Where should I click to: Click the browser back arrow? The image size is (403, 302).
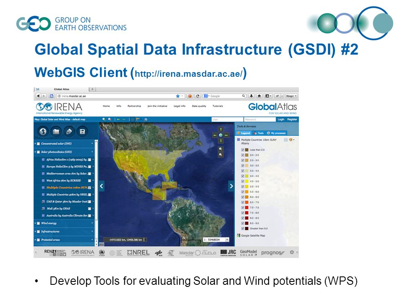pos(38,96)
